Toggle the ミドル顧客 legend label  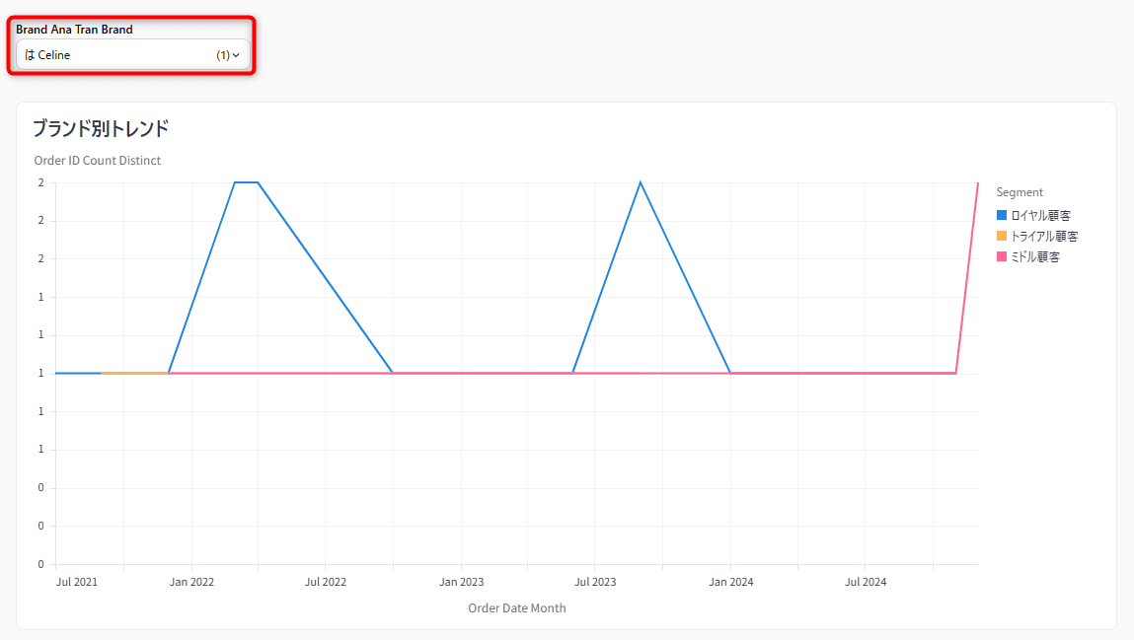(1035, 256)
